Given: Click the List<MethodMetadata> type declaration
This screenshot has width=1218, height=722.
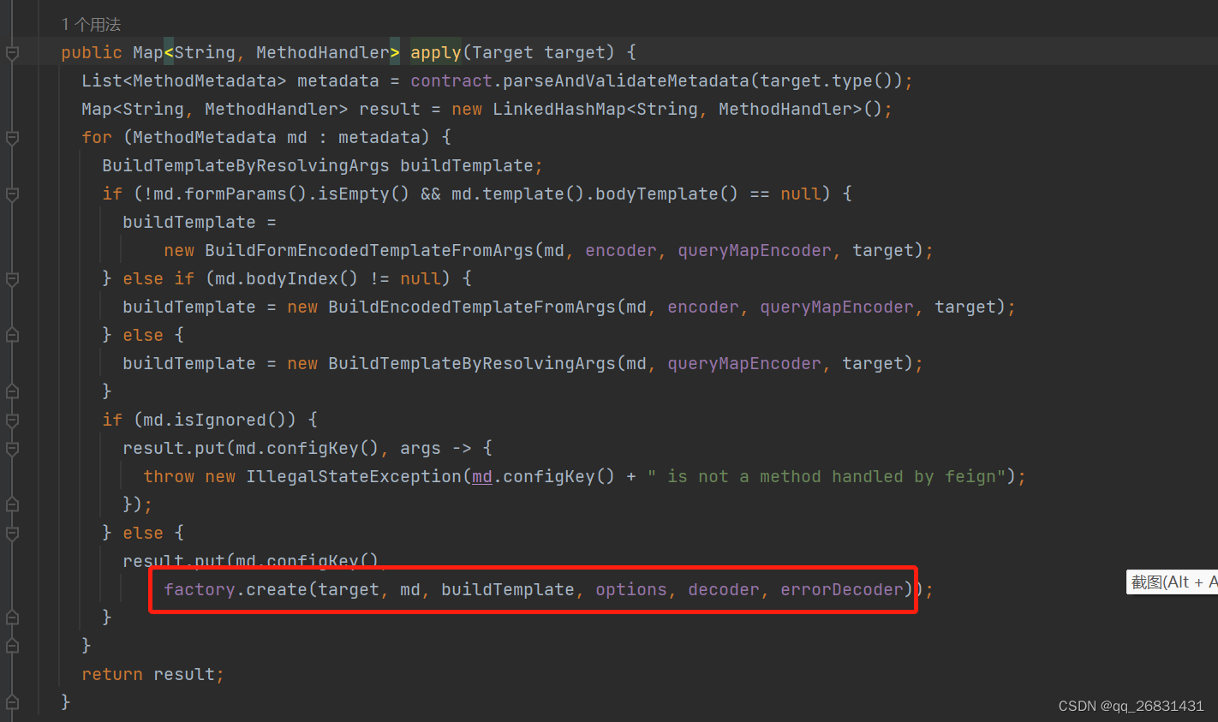Looking at the screenshot, I should (x=184, y=81).
